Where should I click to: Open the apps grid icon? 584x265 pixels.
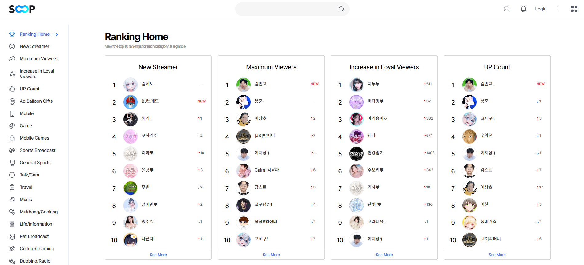[x=574, y=9]
